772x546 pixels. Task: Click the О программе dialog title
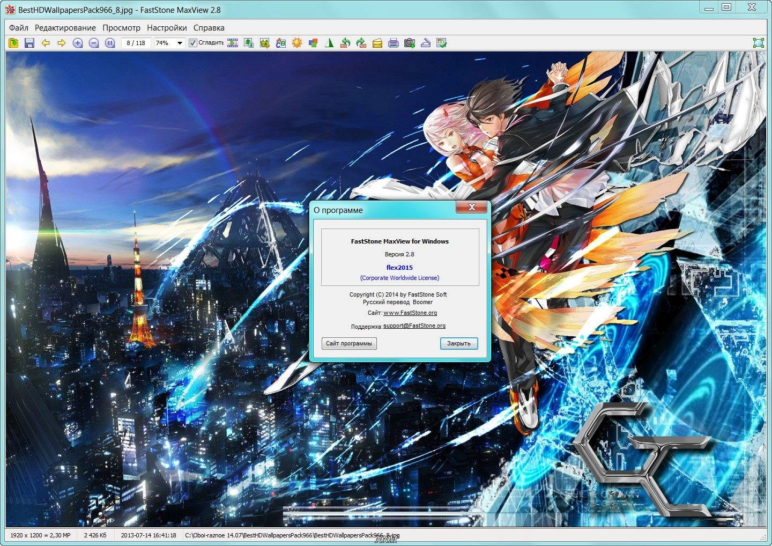[338, 210]
